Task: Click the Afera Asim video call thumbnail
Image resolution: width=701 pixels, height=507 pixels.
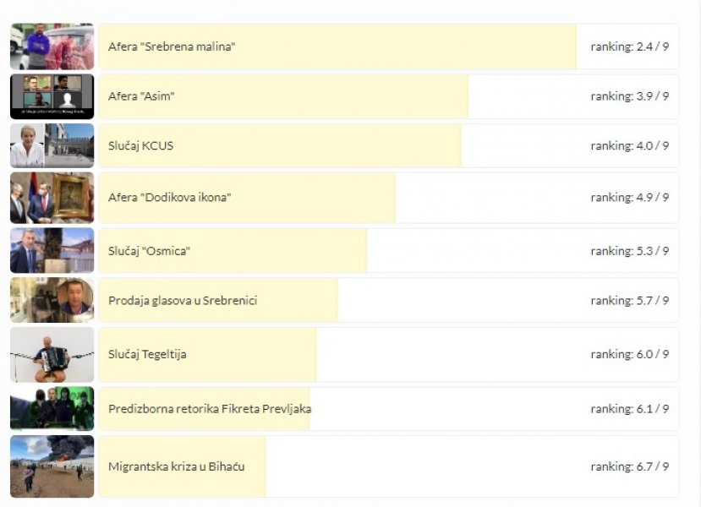Action: point(52,96)
